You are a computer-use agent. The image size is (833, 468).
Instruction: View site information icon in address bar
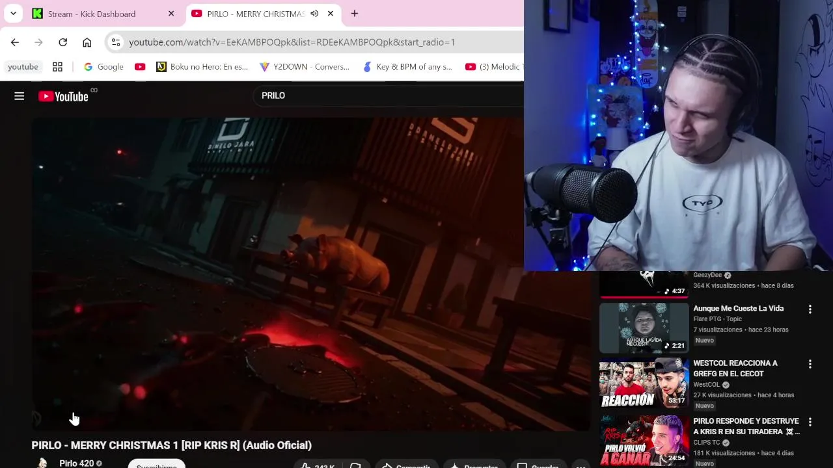pos(116,42)
